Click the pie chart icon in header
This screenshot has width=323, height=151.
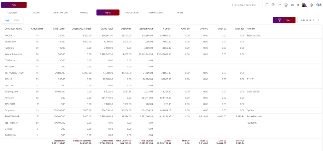[273, 5]
